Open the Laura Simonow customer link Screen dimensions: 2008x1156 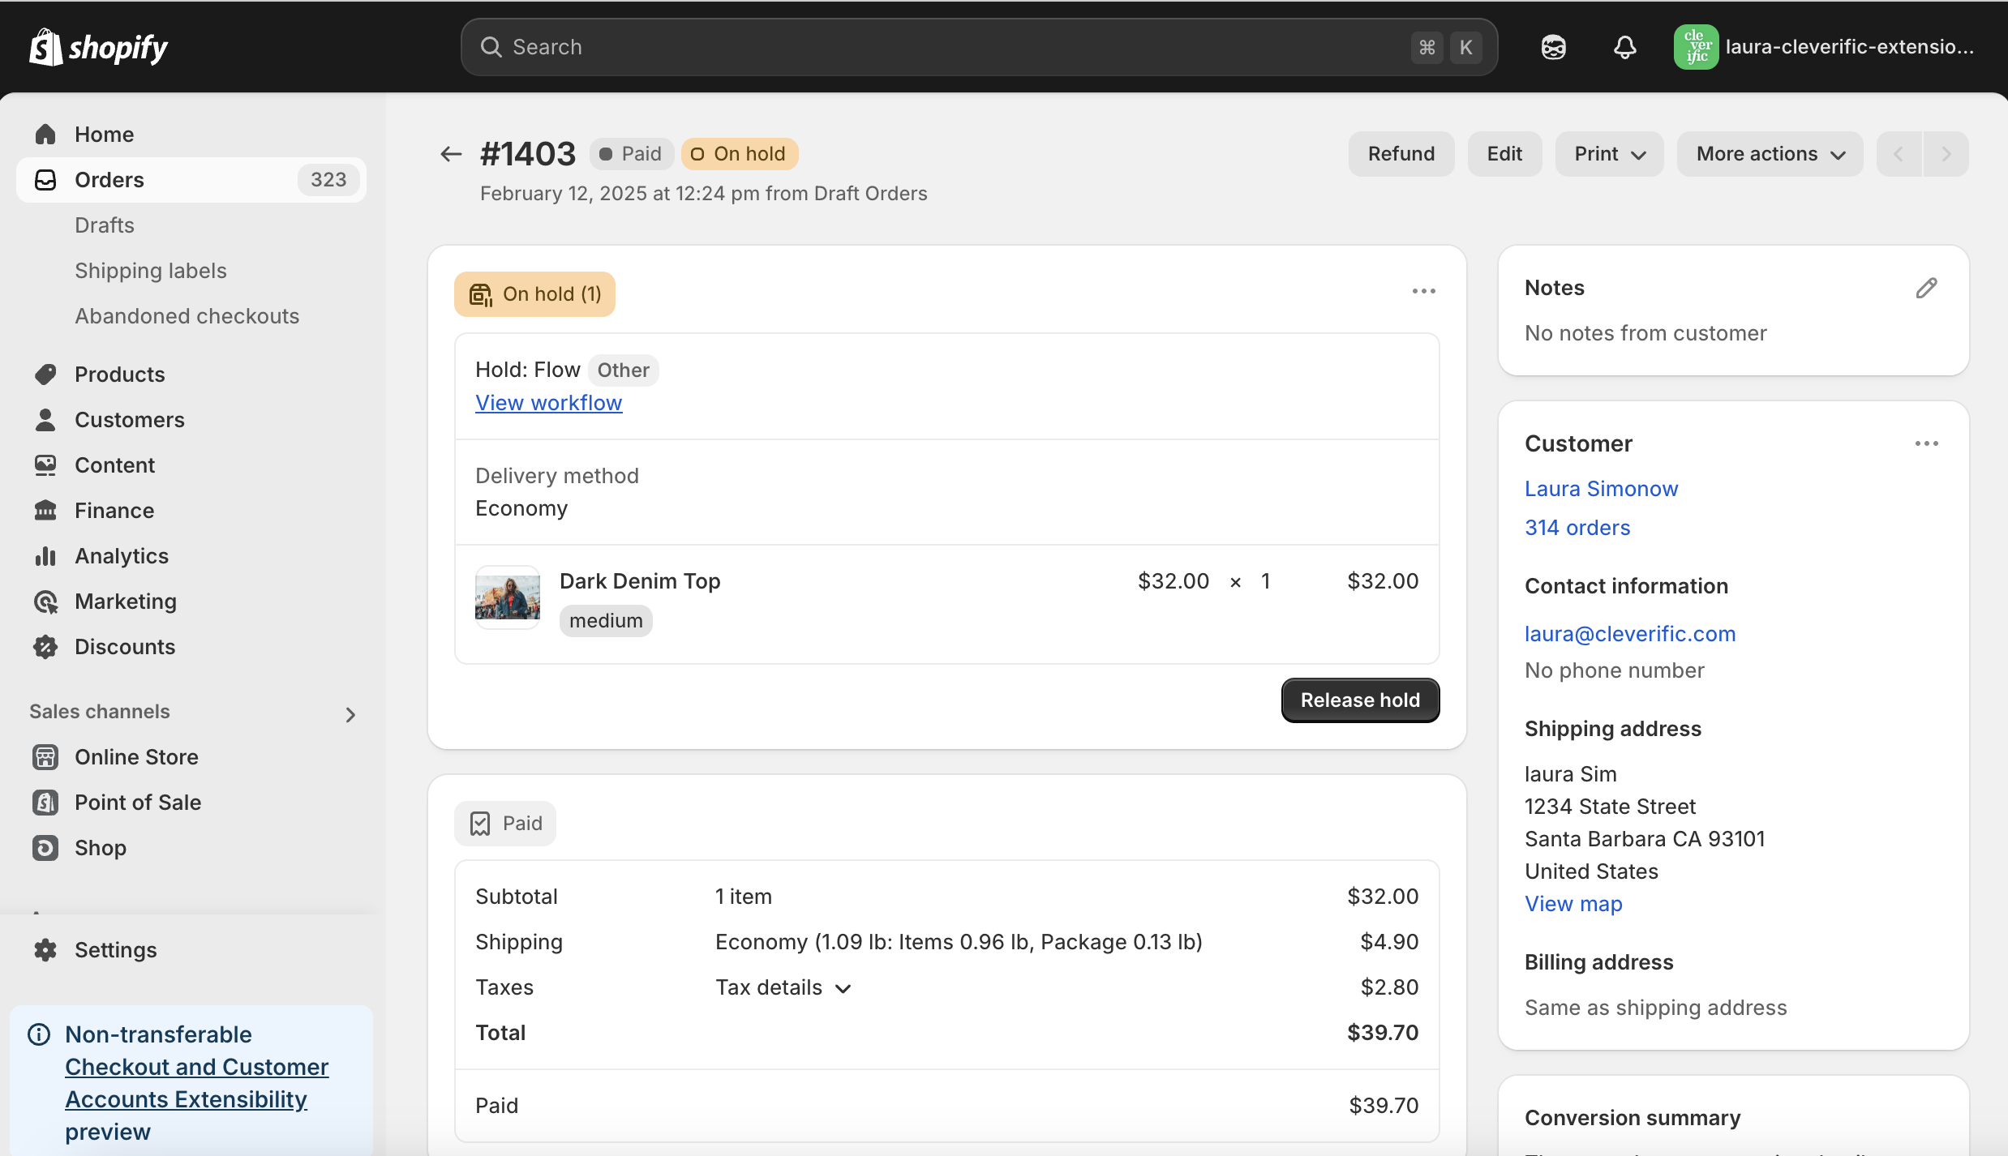[1601, 489]
